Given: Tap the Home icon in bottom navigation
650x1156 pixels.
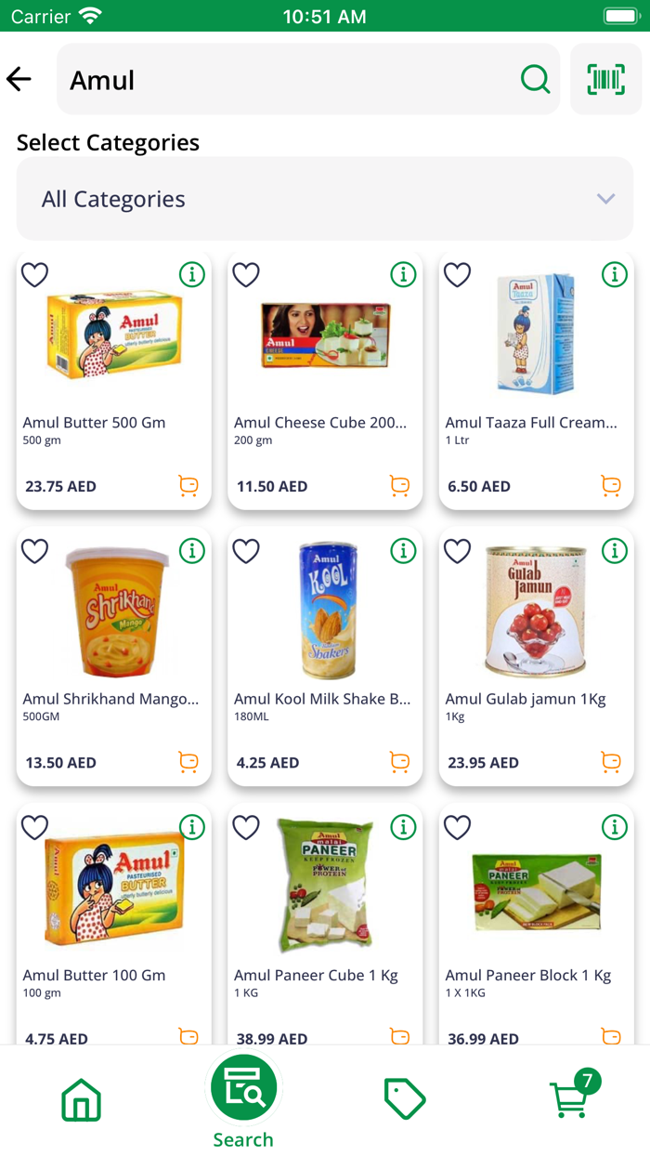Looking at the screenshot, I should pos(81,1099).
